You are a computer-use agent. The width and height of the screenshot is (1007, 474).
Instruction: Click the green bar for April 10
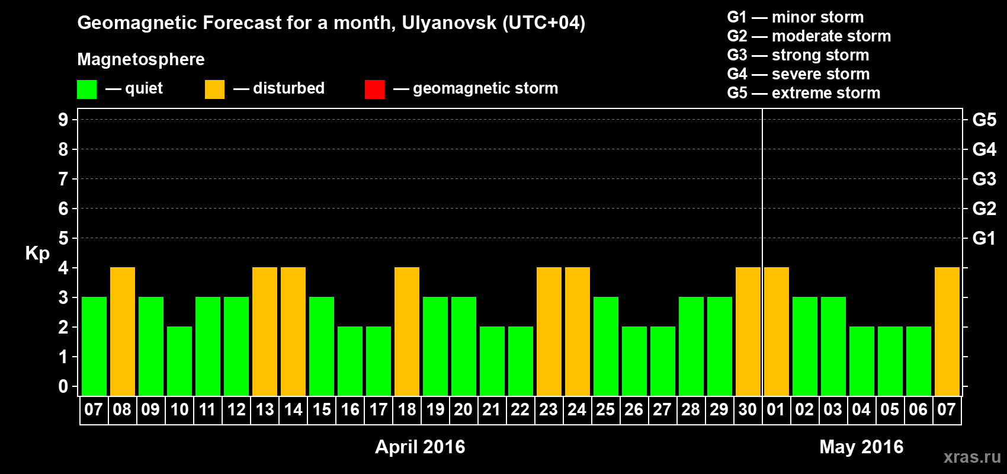[179, 361]
